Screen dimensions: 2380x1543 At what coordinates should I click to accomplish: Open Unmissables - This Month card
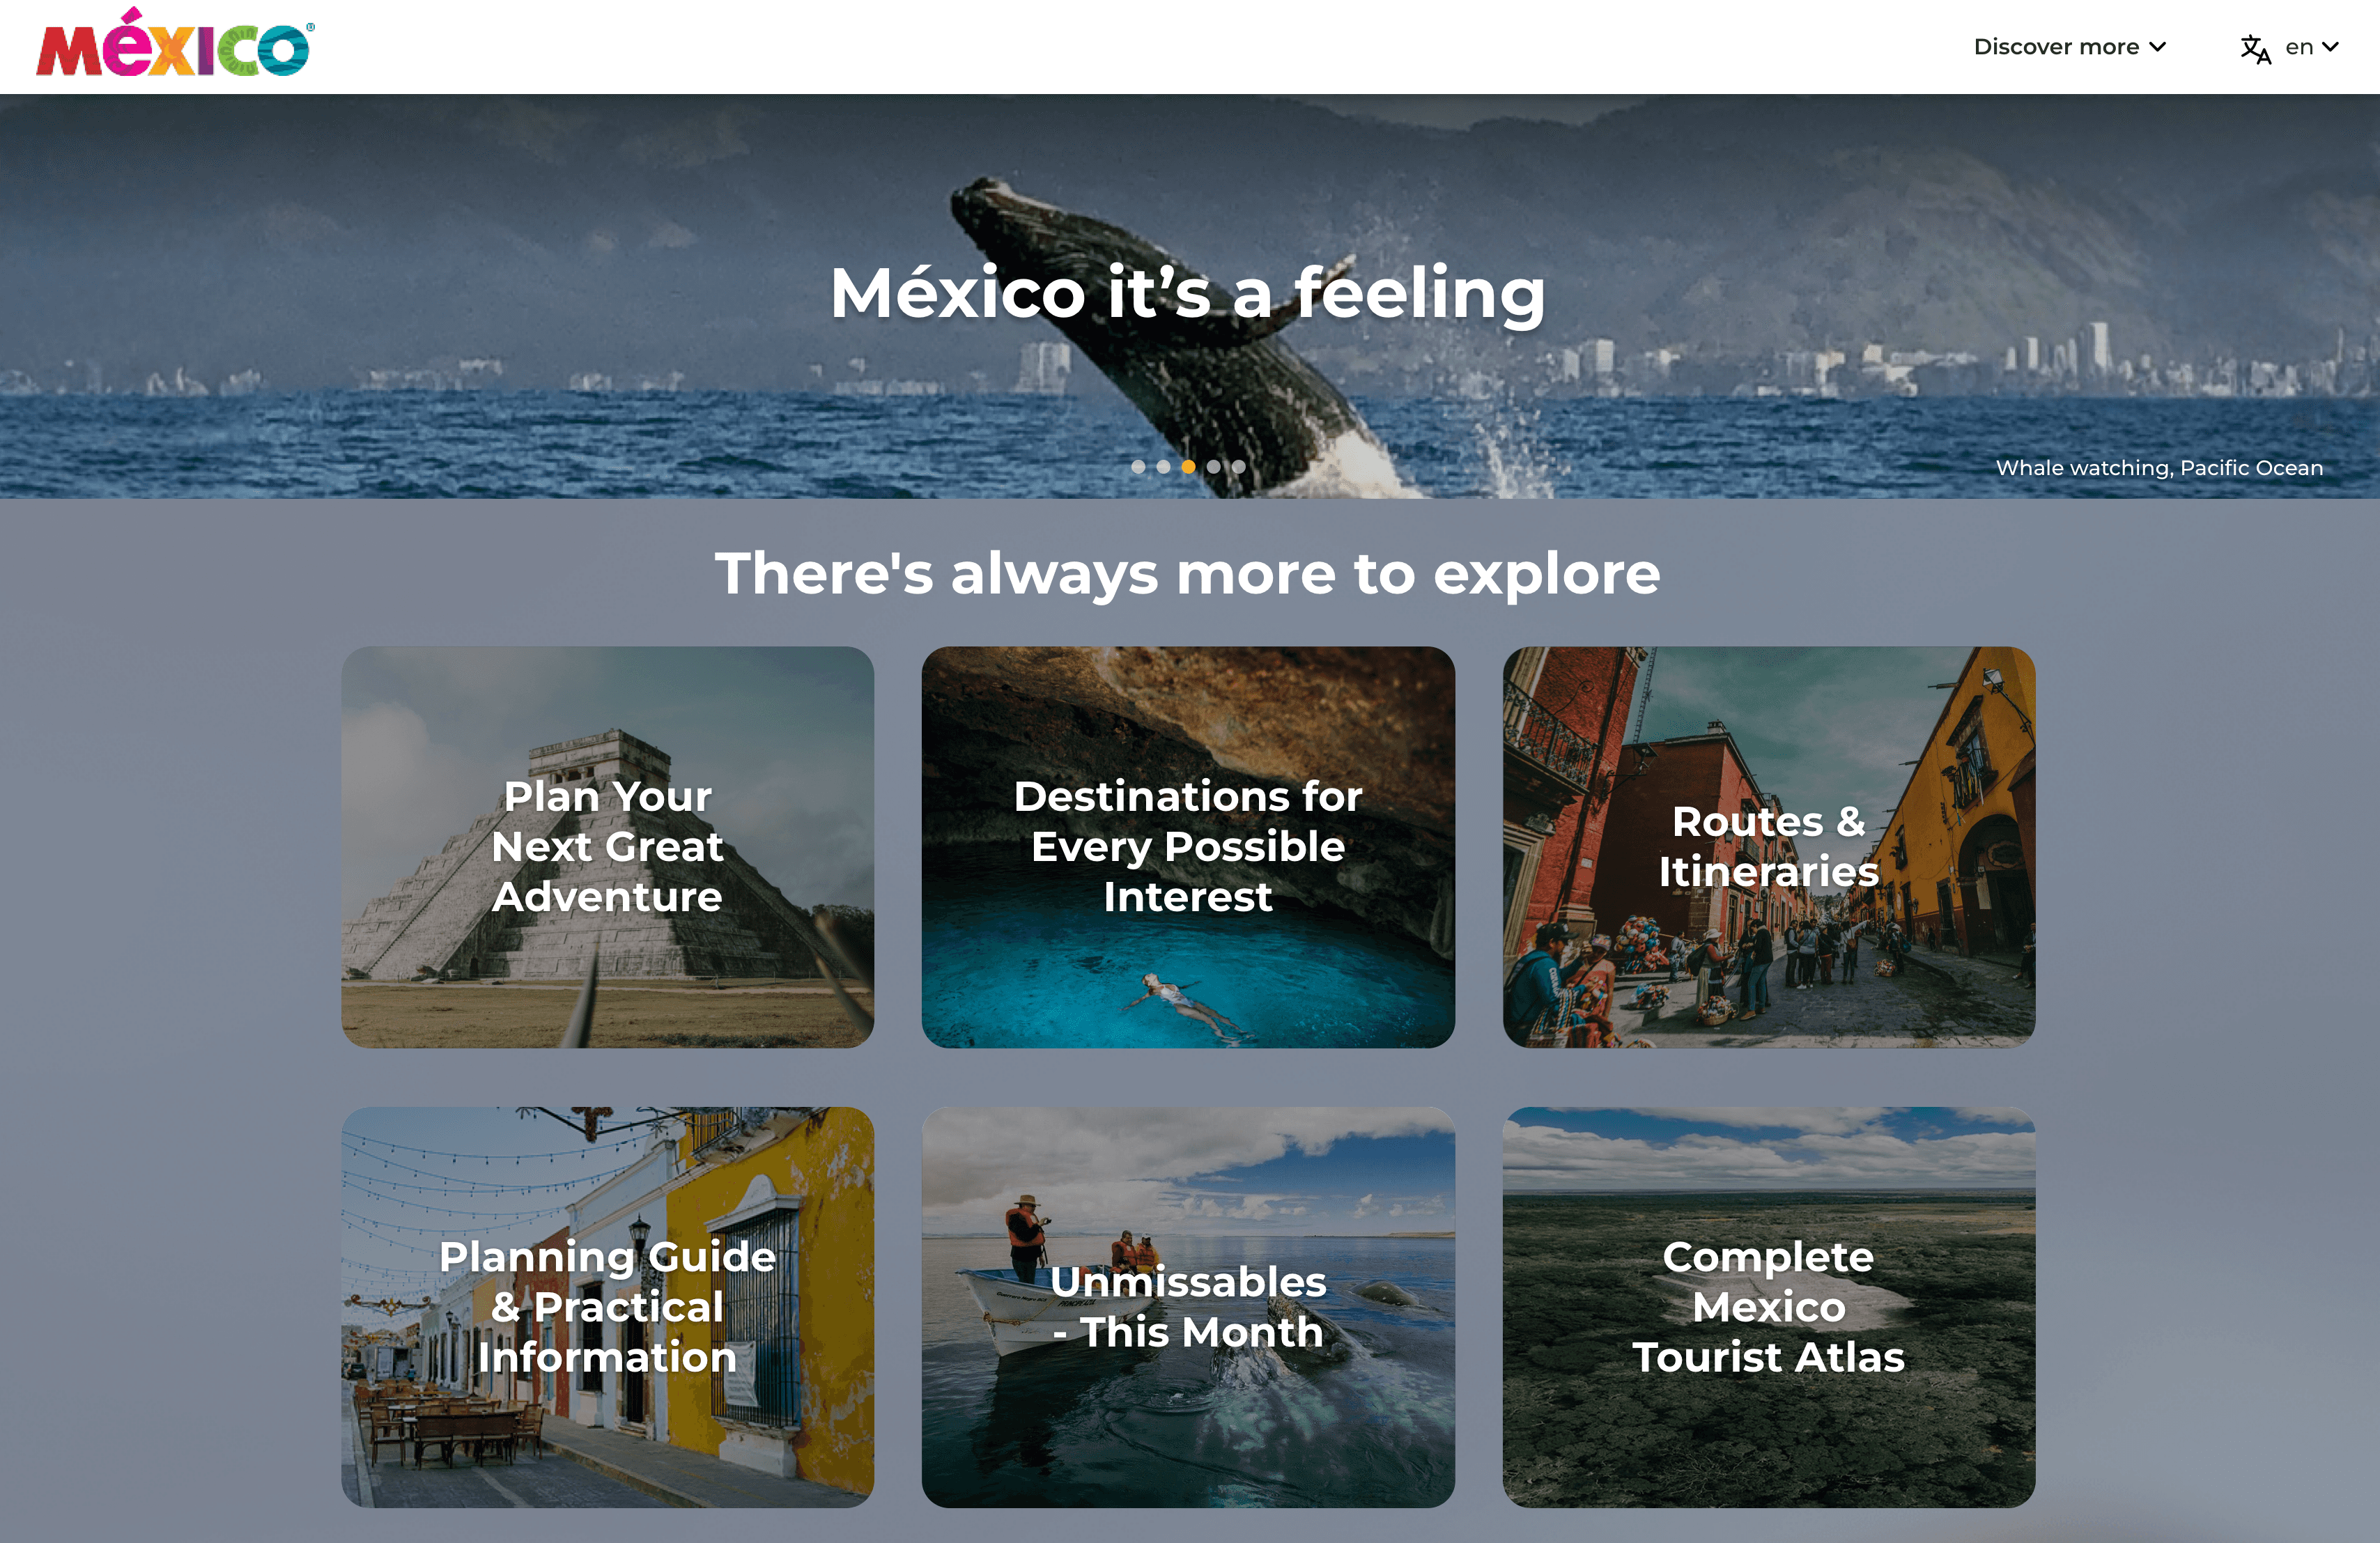pos(1188,1306)
